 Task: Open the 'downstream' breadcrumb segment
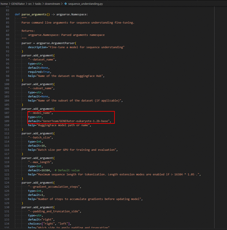coord(52,4)
